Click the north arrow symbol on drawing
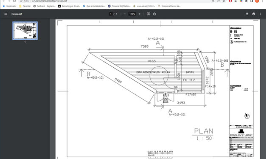This screenshot has height=159, width=266. [247, 116]
